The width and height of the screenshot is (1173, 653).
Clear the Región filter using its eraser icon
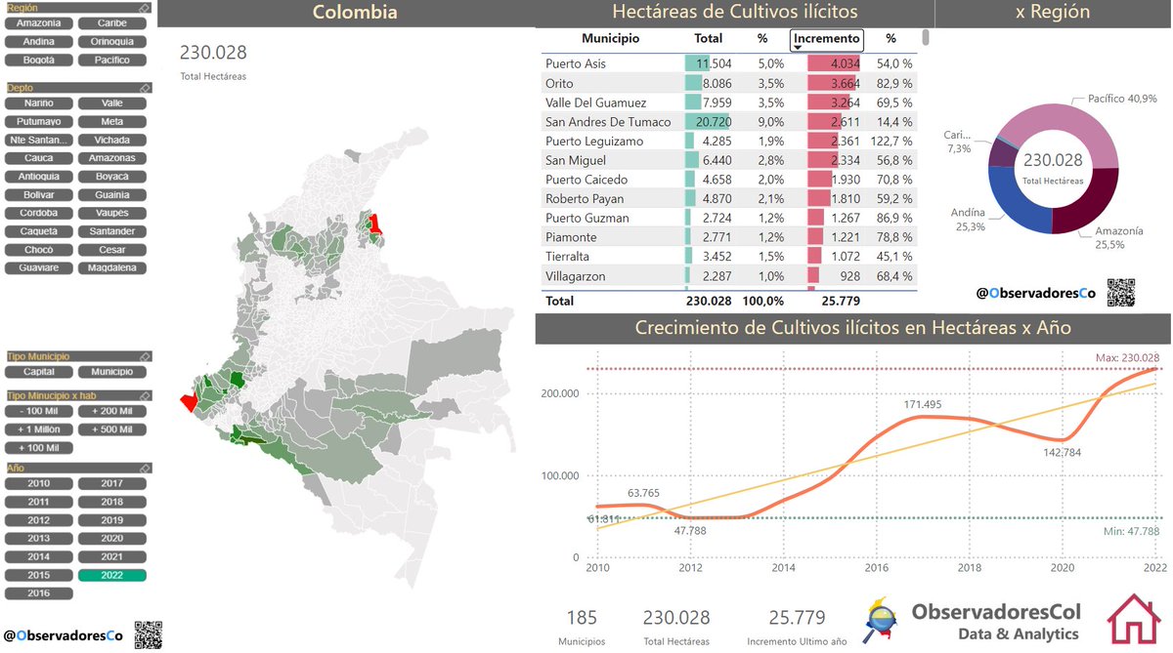point(145,8)
